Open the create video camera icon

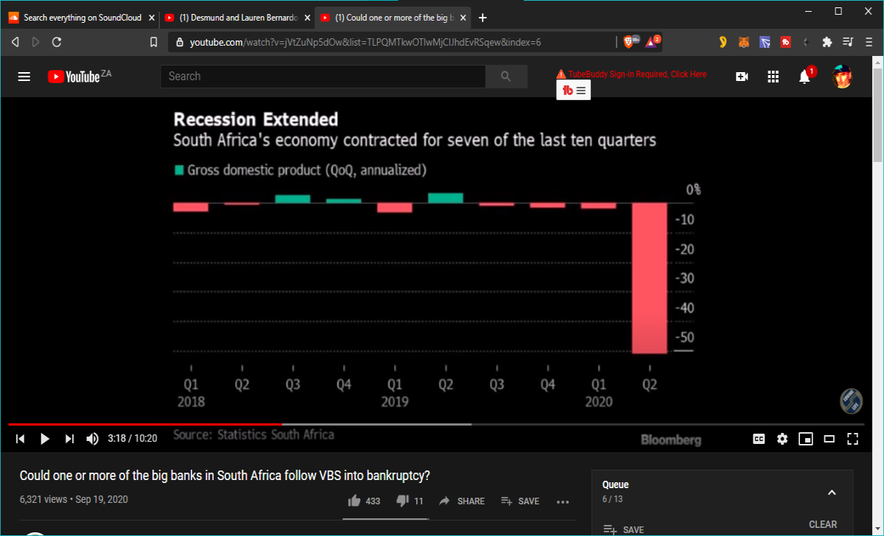click(x=742, y=77)
